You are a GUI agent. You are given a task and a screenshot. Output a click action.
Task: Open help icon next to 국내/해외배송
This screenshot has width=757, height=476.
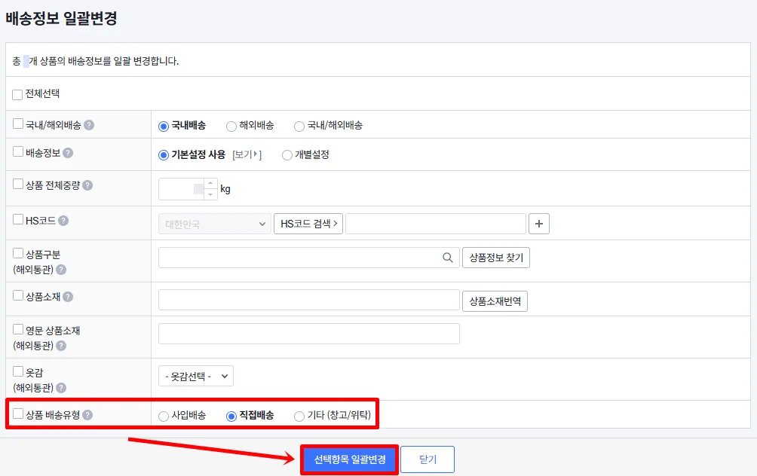tap(89, 125)
